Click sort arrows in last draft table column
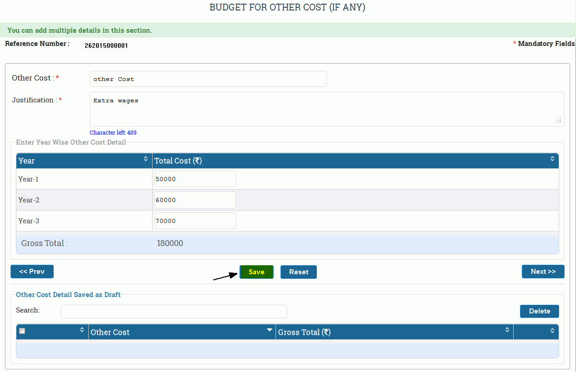This screenshot has width=576, height=373. pyautogui.click(x=552, y=330)
